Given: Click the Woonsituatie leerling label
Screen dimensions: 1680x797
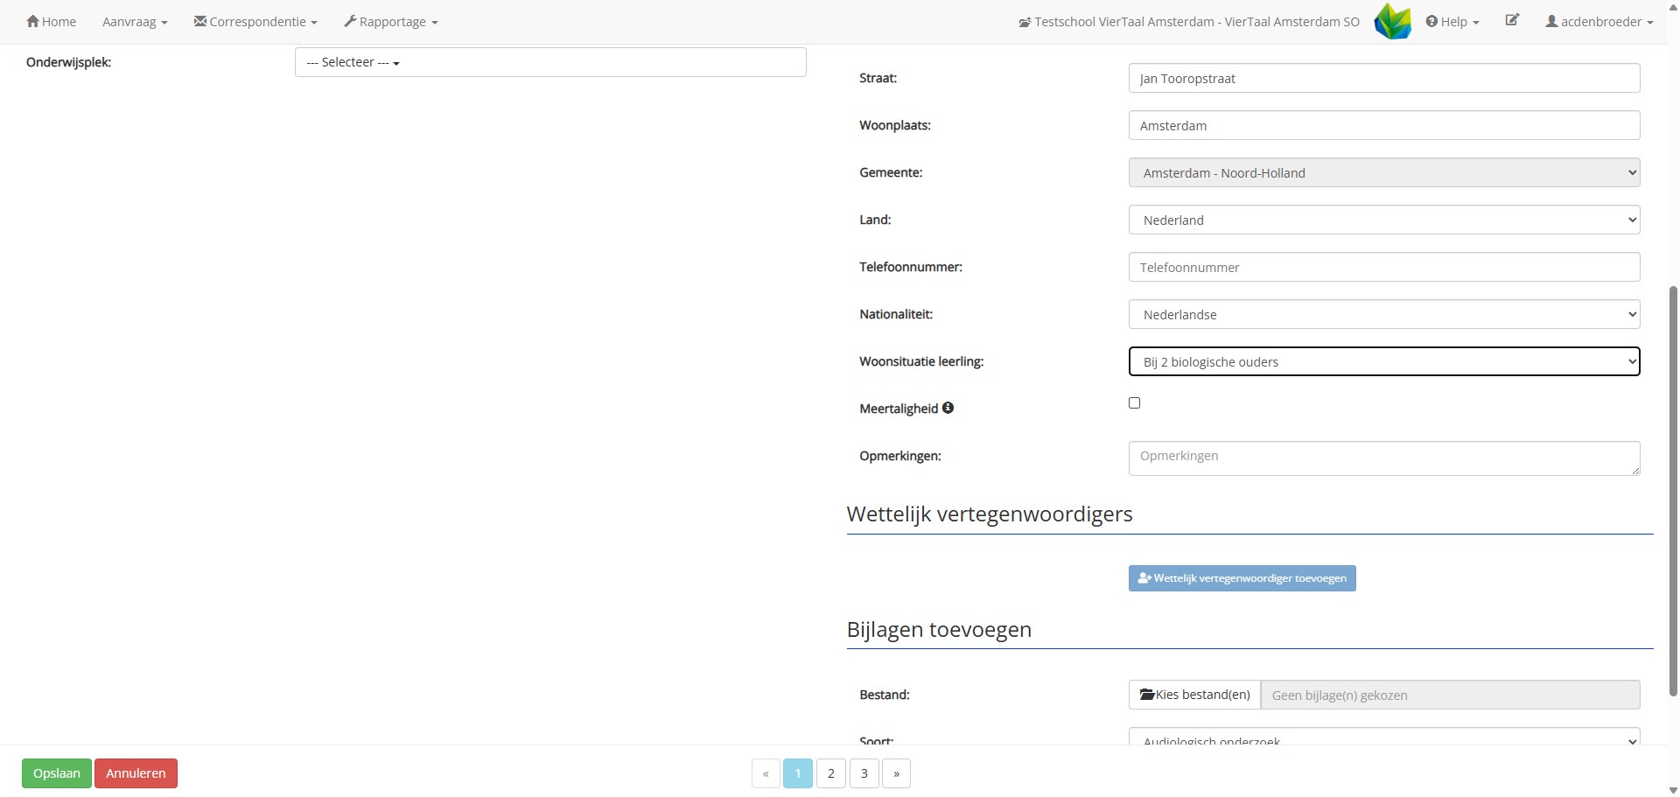Looking at the screenshot, I should (921, 361).
